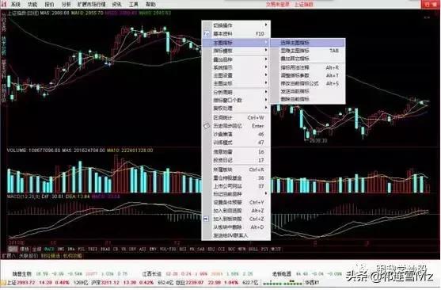441x290 pixels.
Task: Select 指标用法注释 Alt+R
Action: pos(307,67)
